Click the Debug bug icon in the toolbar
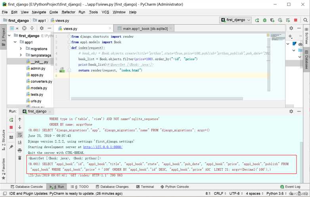310x197 pixels. pyautogui.click(x=264, y=20)
